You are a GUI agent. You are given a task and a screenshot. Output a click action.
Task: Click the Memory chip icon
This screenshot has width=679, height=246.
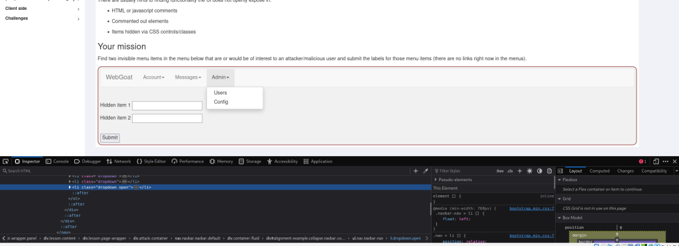(x=212, y=161)
